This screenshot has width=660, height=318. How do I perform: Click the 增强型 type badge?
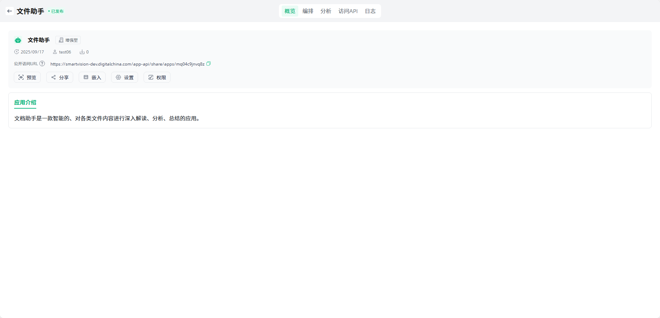tap(68, 40)
